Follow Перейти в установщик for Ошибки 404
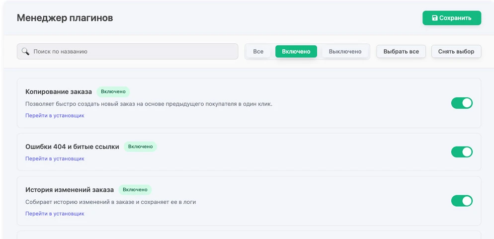 coord(55,159)
